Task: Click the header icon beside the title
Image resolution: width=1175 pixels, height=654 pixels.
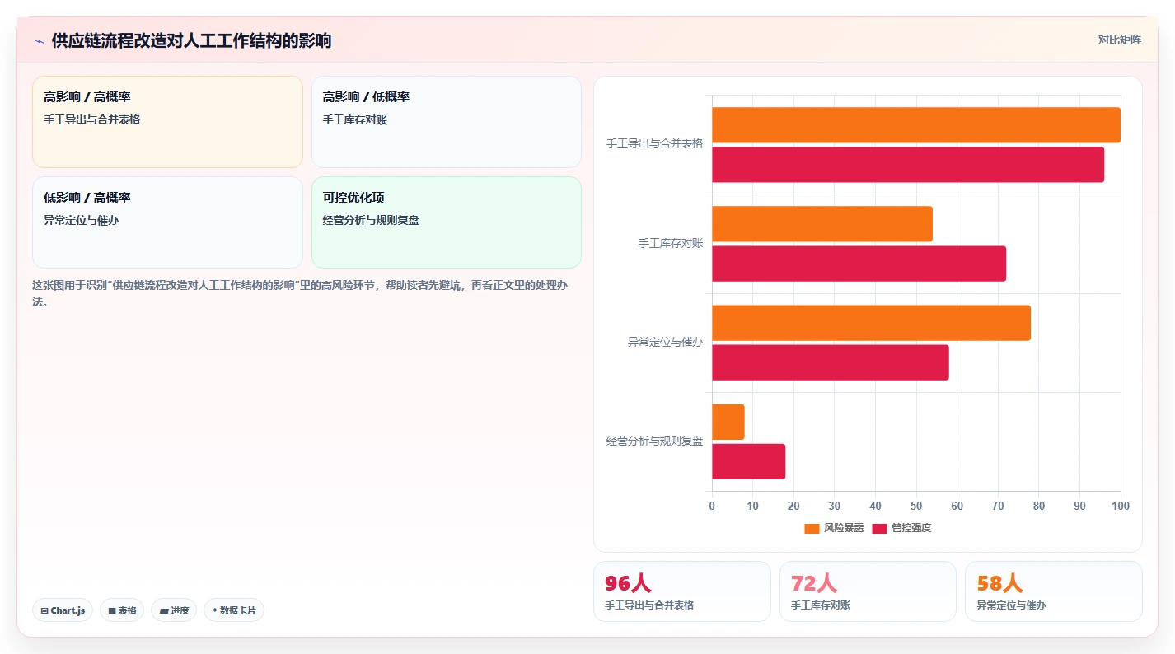Action: point(39,41)
